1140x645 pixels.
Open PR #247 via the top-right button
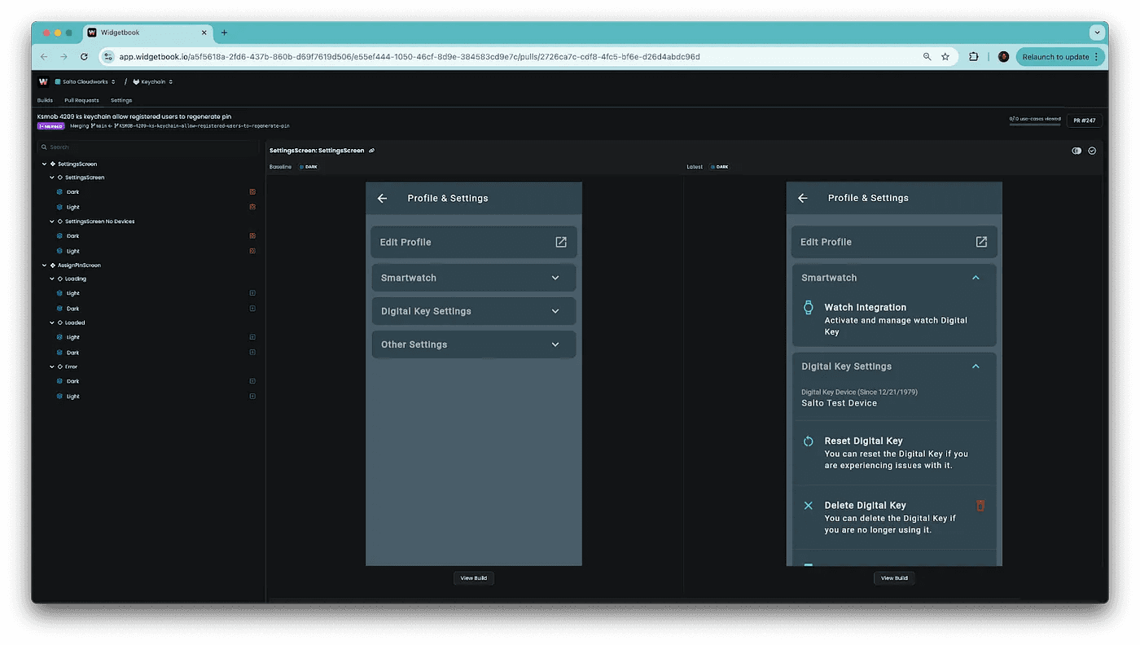coord(1085,120)
